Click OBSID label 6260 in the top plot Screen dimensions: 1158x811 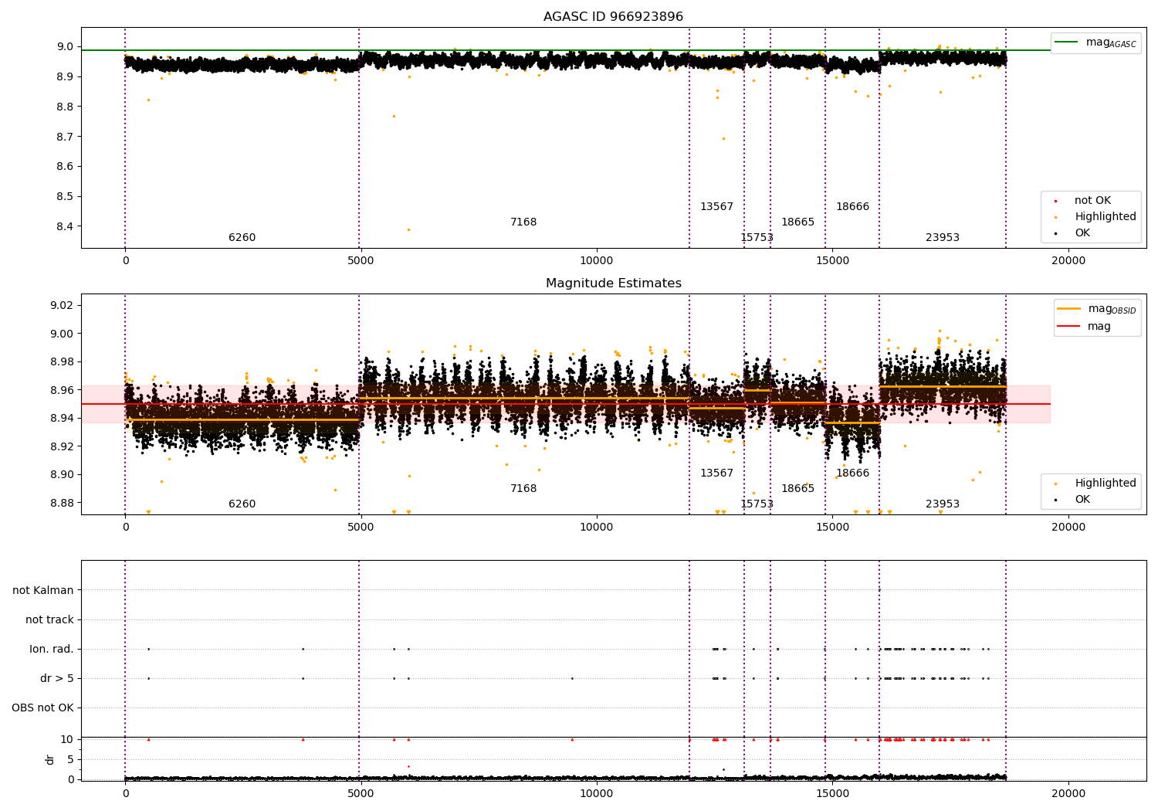[x=242, y=238]
